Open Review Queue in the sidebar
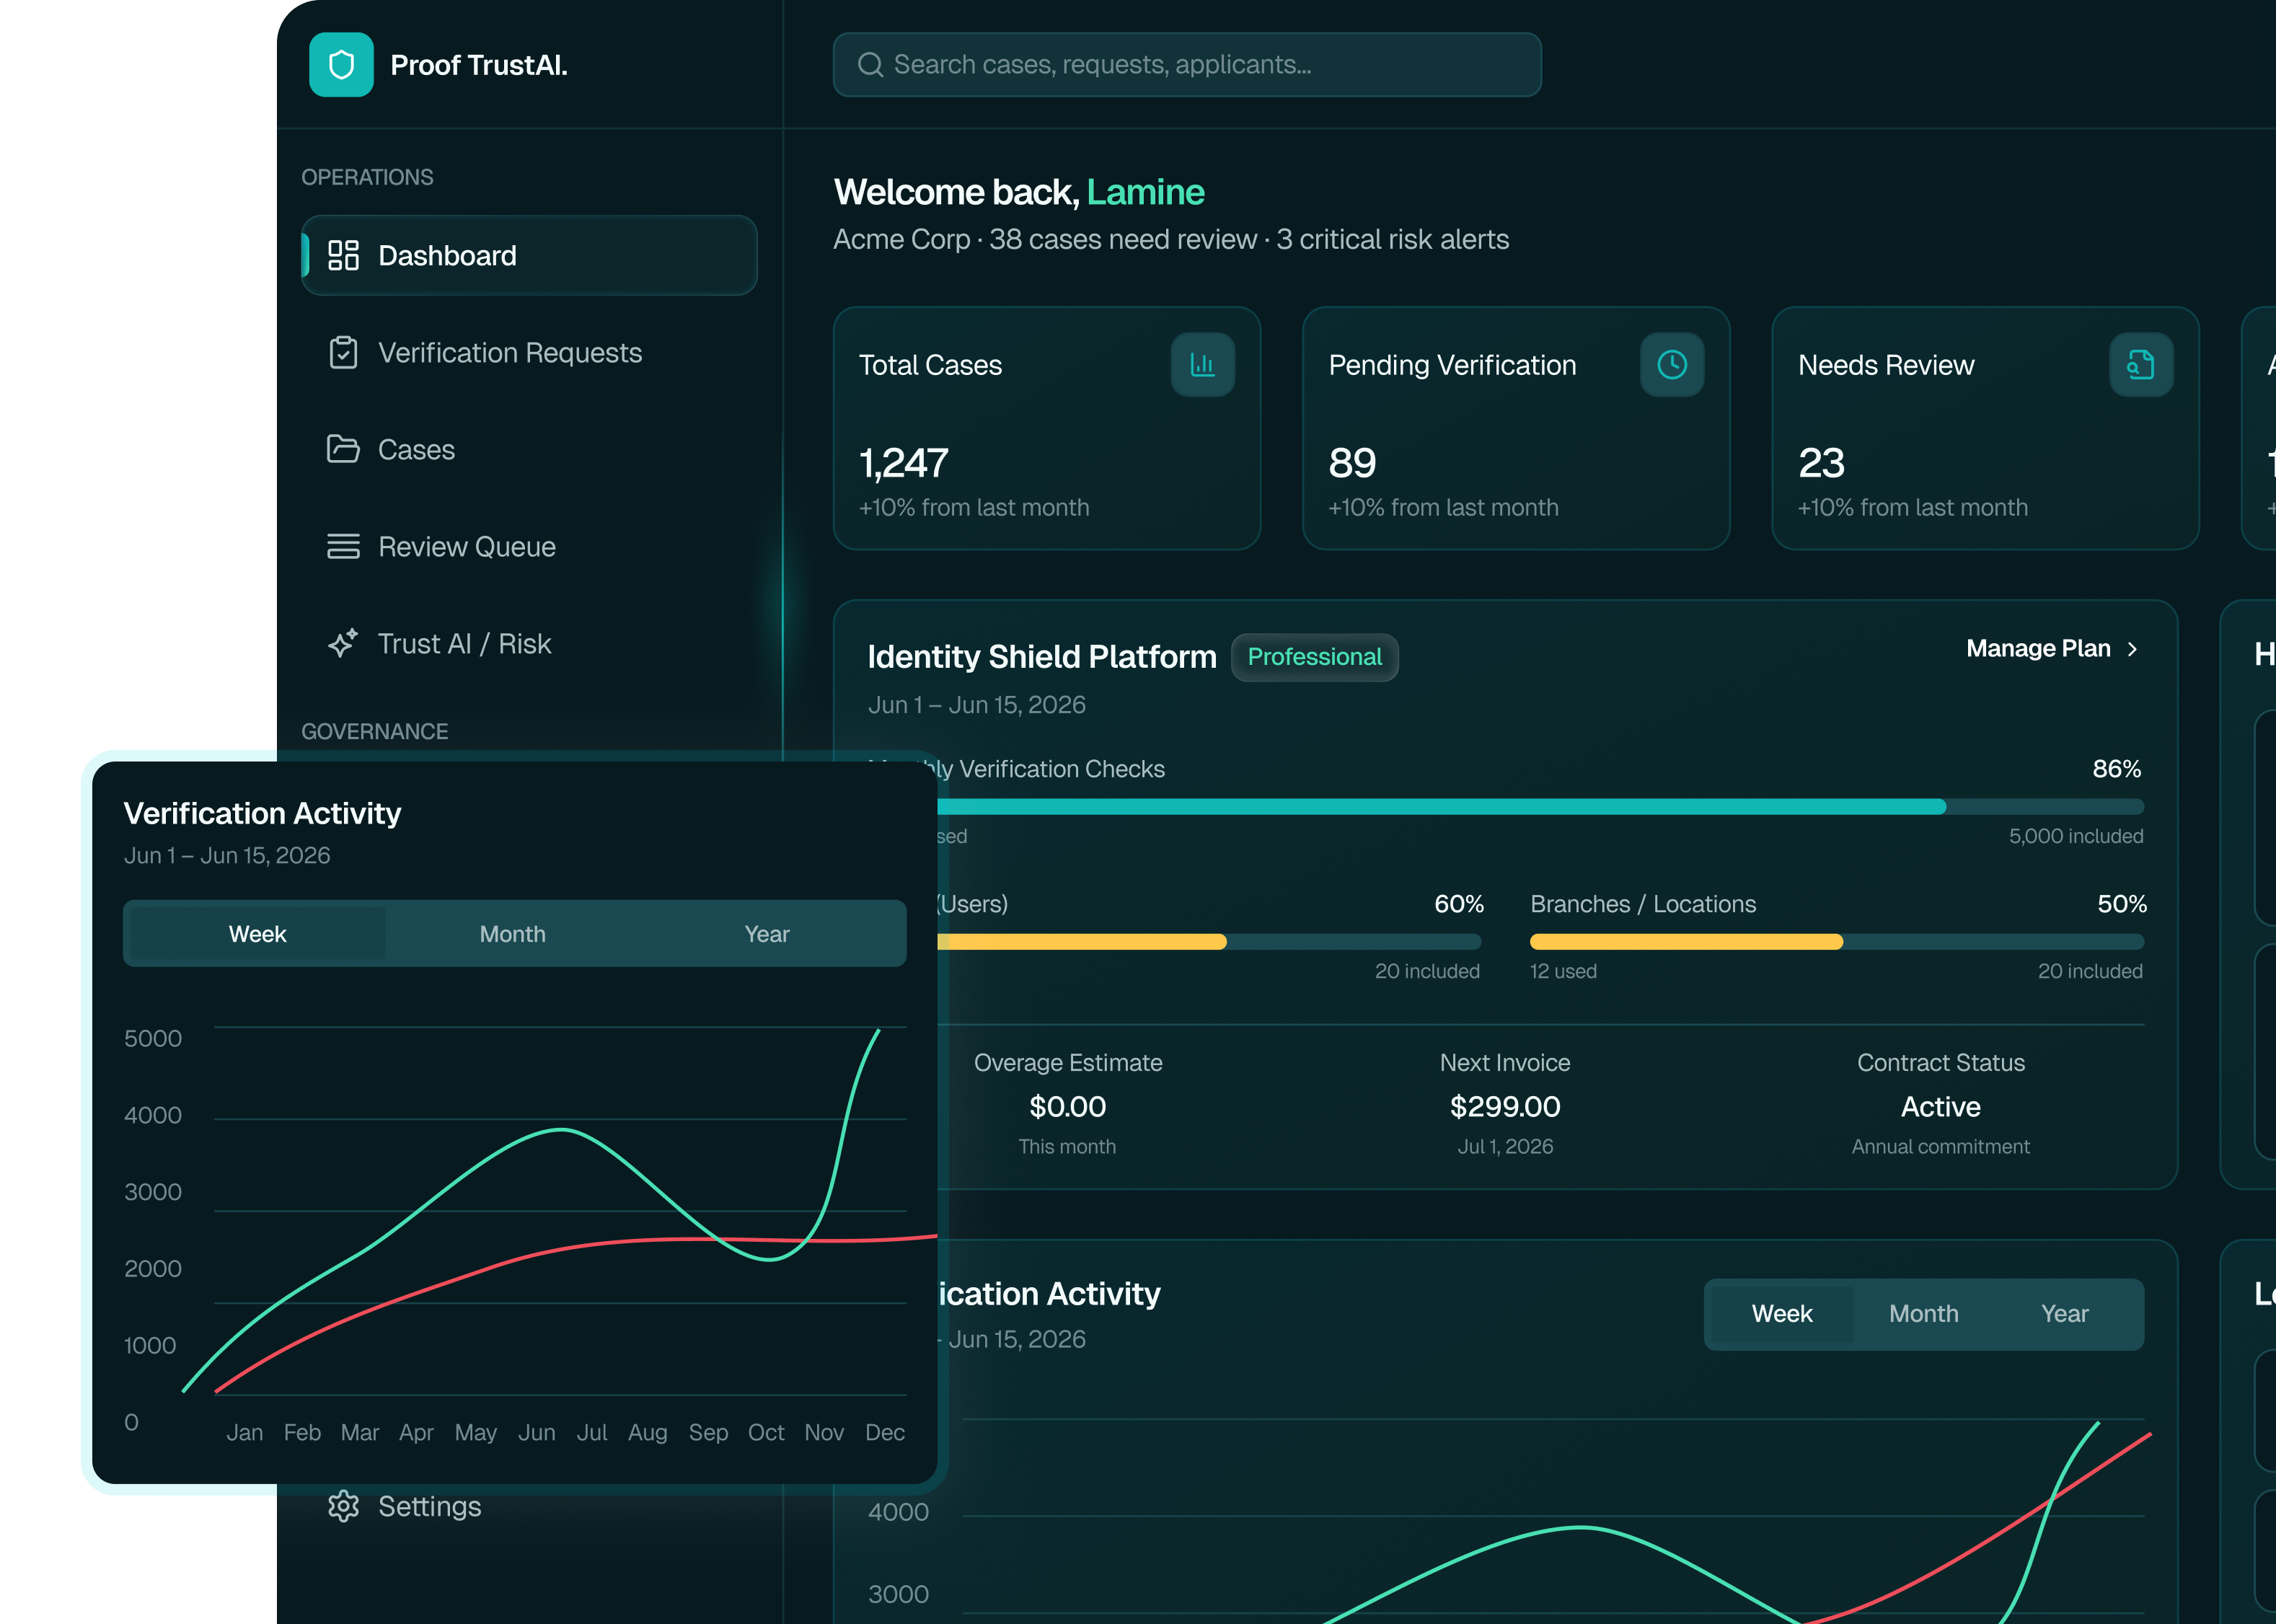This screenshot has width=2276, height=1624. point(529,546)
